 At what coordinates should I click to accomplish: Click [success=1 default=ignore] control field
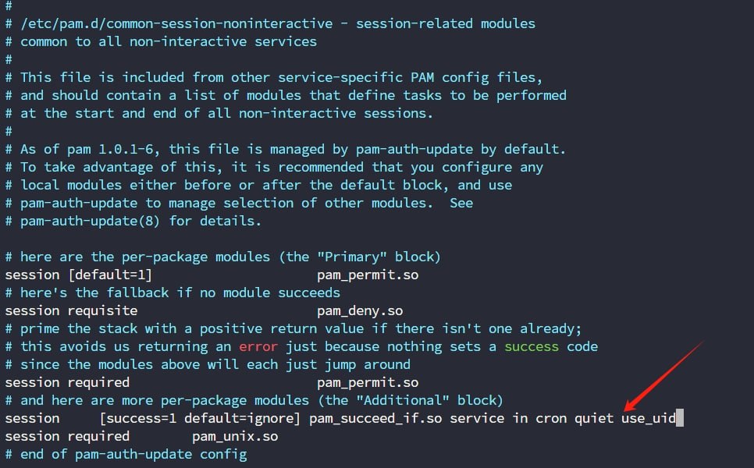(200, 419)
